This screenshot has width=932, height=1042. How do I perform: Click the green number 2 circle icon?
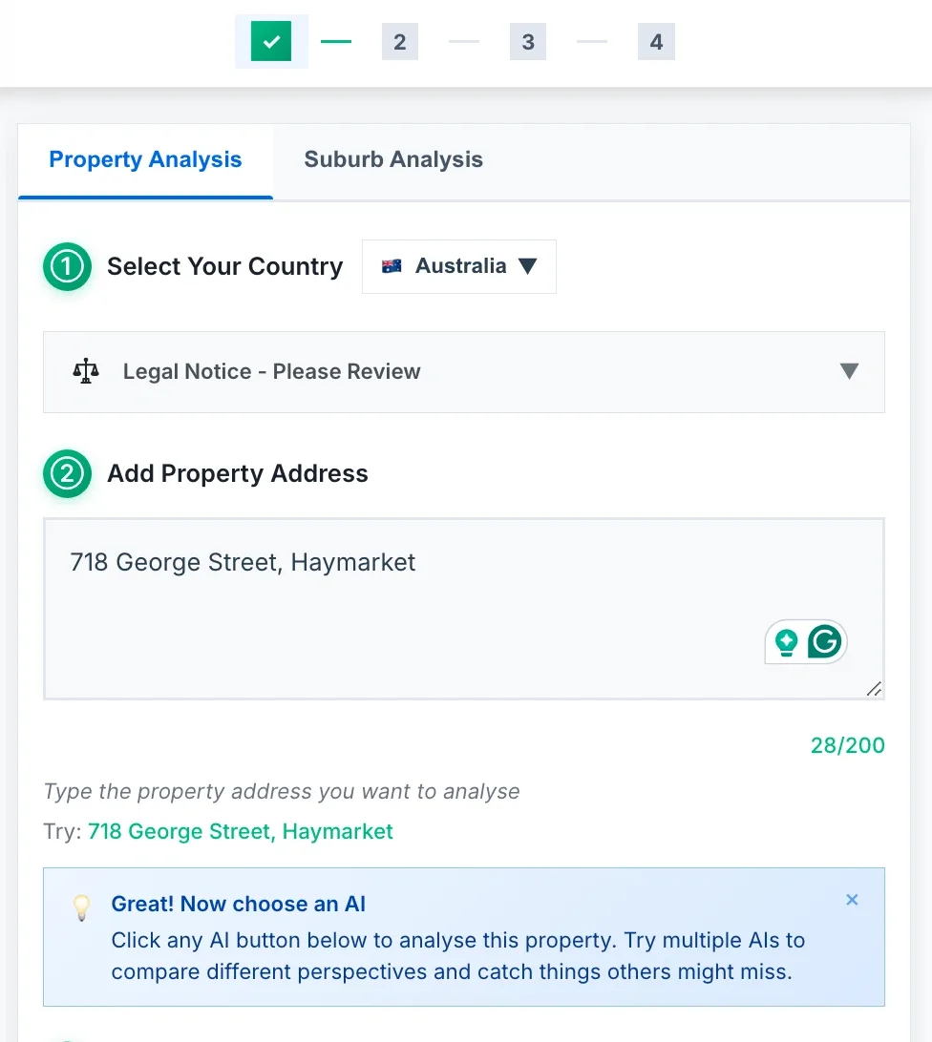pyautogui.click(x=67, y=474)
